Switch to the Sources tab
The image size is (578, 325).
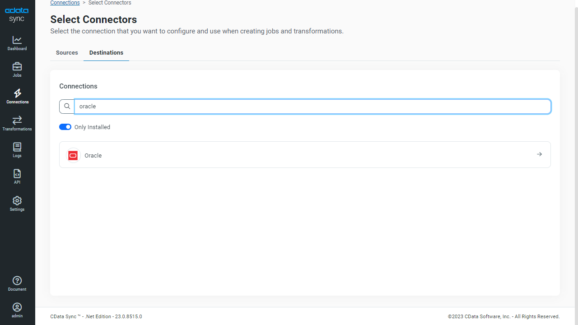67,53
